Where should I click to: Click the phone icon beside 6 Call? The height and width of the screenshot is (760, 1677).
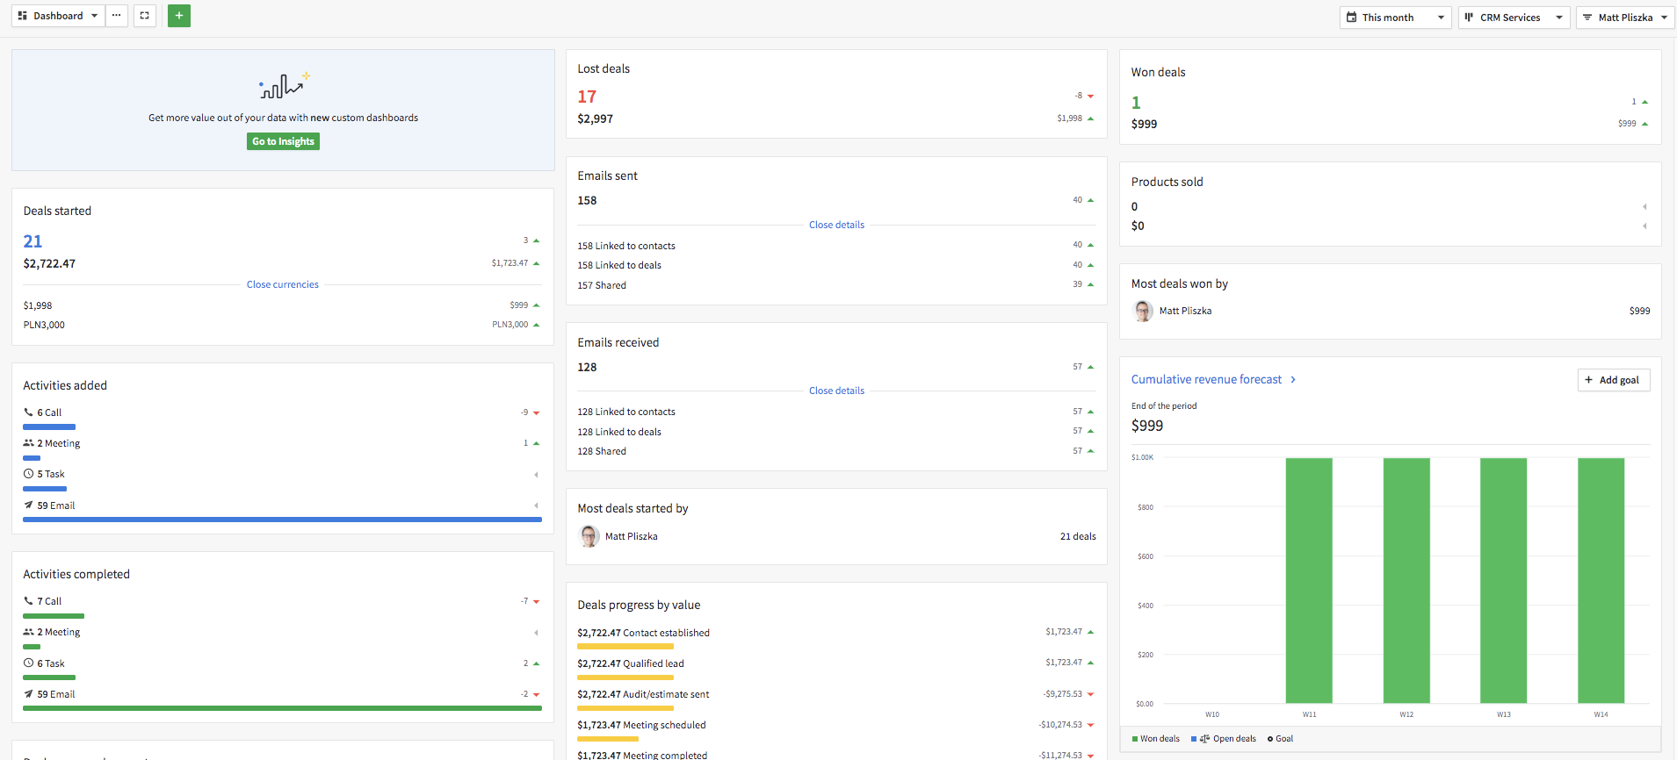[x=28, y=412]
